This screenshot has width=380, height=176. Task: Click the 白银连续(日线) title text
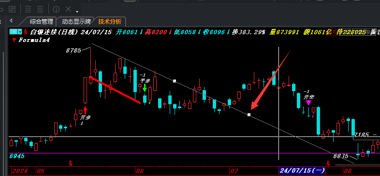[x=54, y=32]
